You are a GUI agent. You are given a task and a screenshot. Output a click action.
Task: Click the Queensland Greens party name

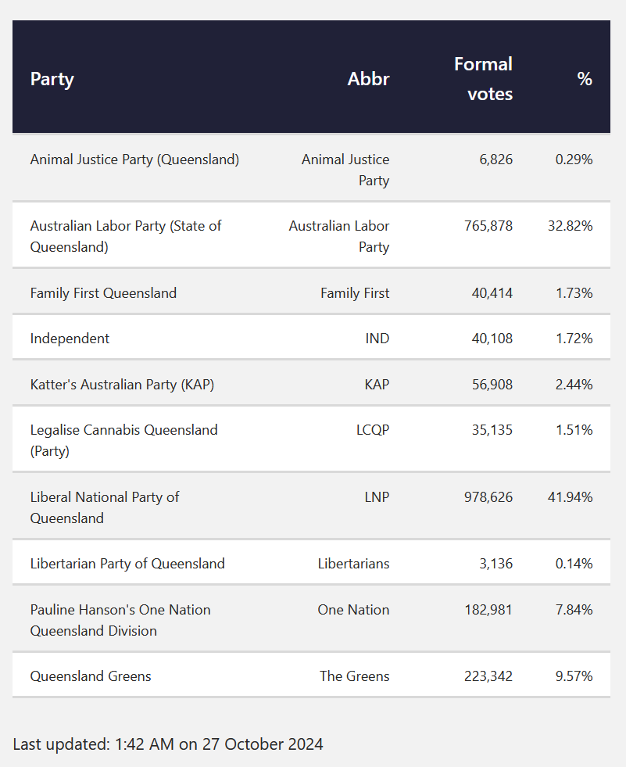(x=91, y=676)
